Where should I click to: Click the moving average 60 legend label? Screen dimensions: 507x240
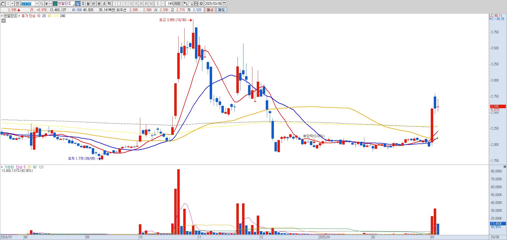[x=49, y=16]
